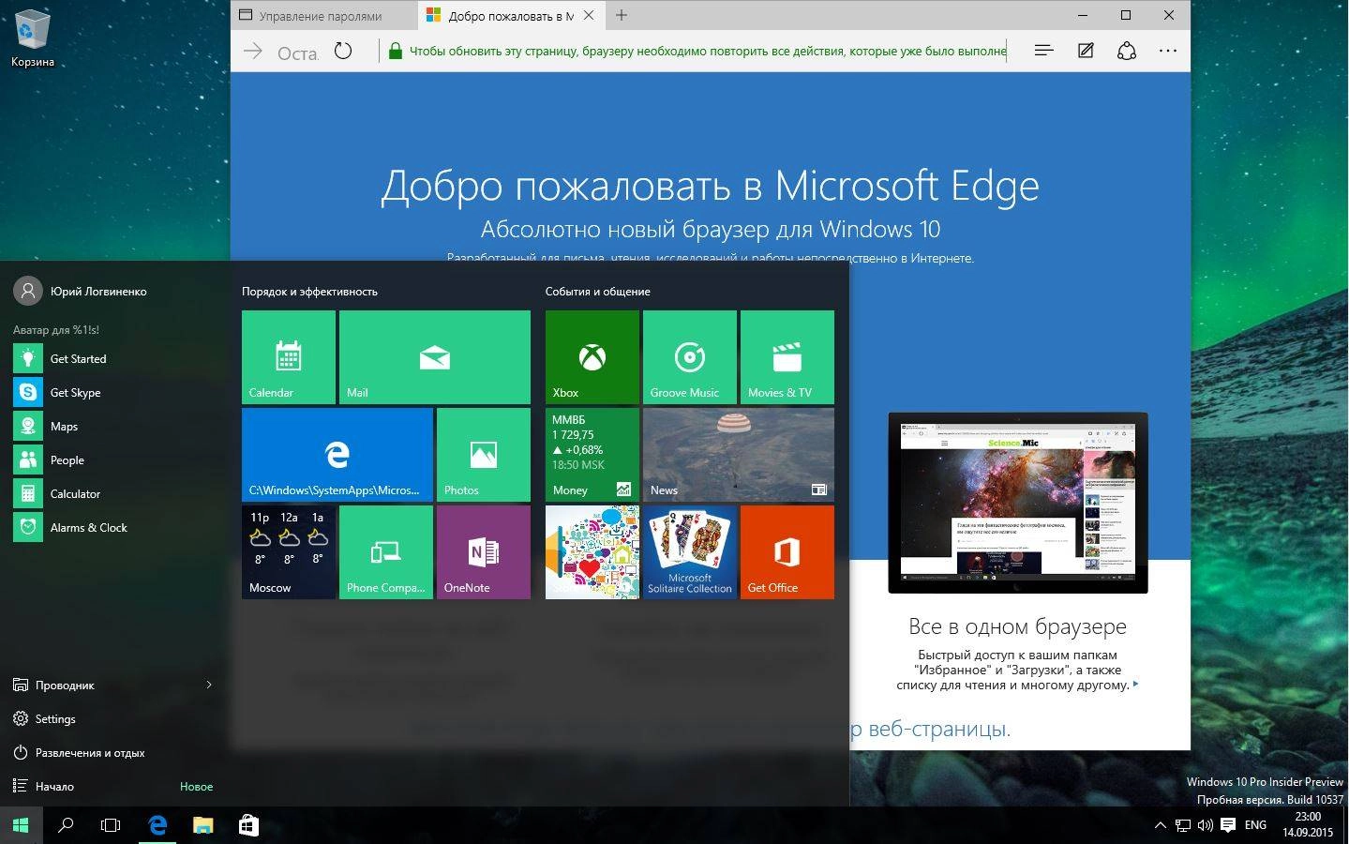Open the Groove Music tile
The height and width of the screenshot is (844, 1349).
690,357
